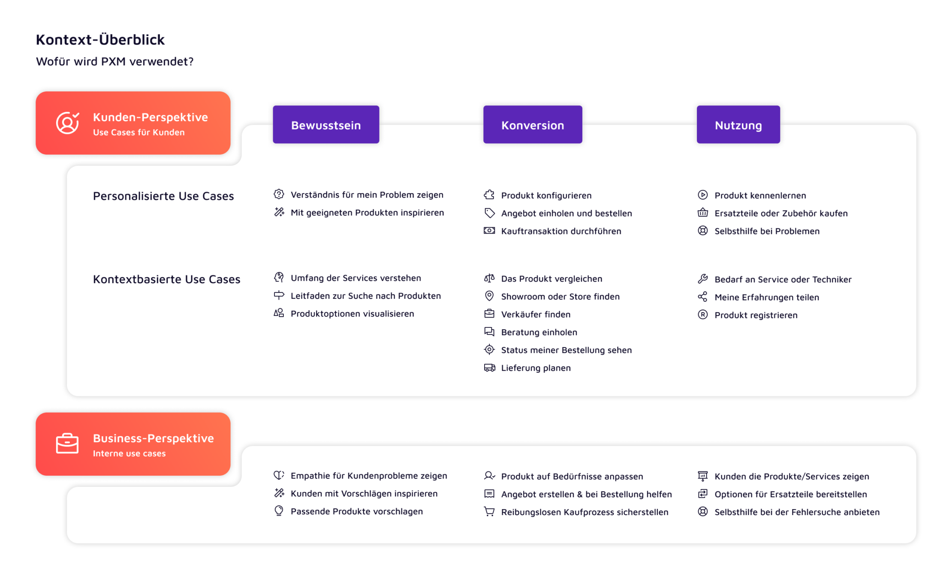Click the scales icon for Das Produkt vergleichen
Viewport: 952px width, 579px height.
pos(489,279)
